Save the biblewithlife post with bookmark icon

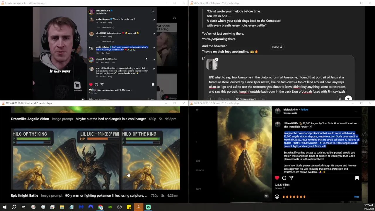pyautogui.click(x=357, y=178)
